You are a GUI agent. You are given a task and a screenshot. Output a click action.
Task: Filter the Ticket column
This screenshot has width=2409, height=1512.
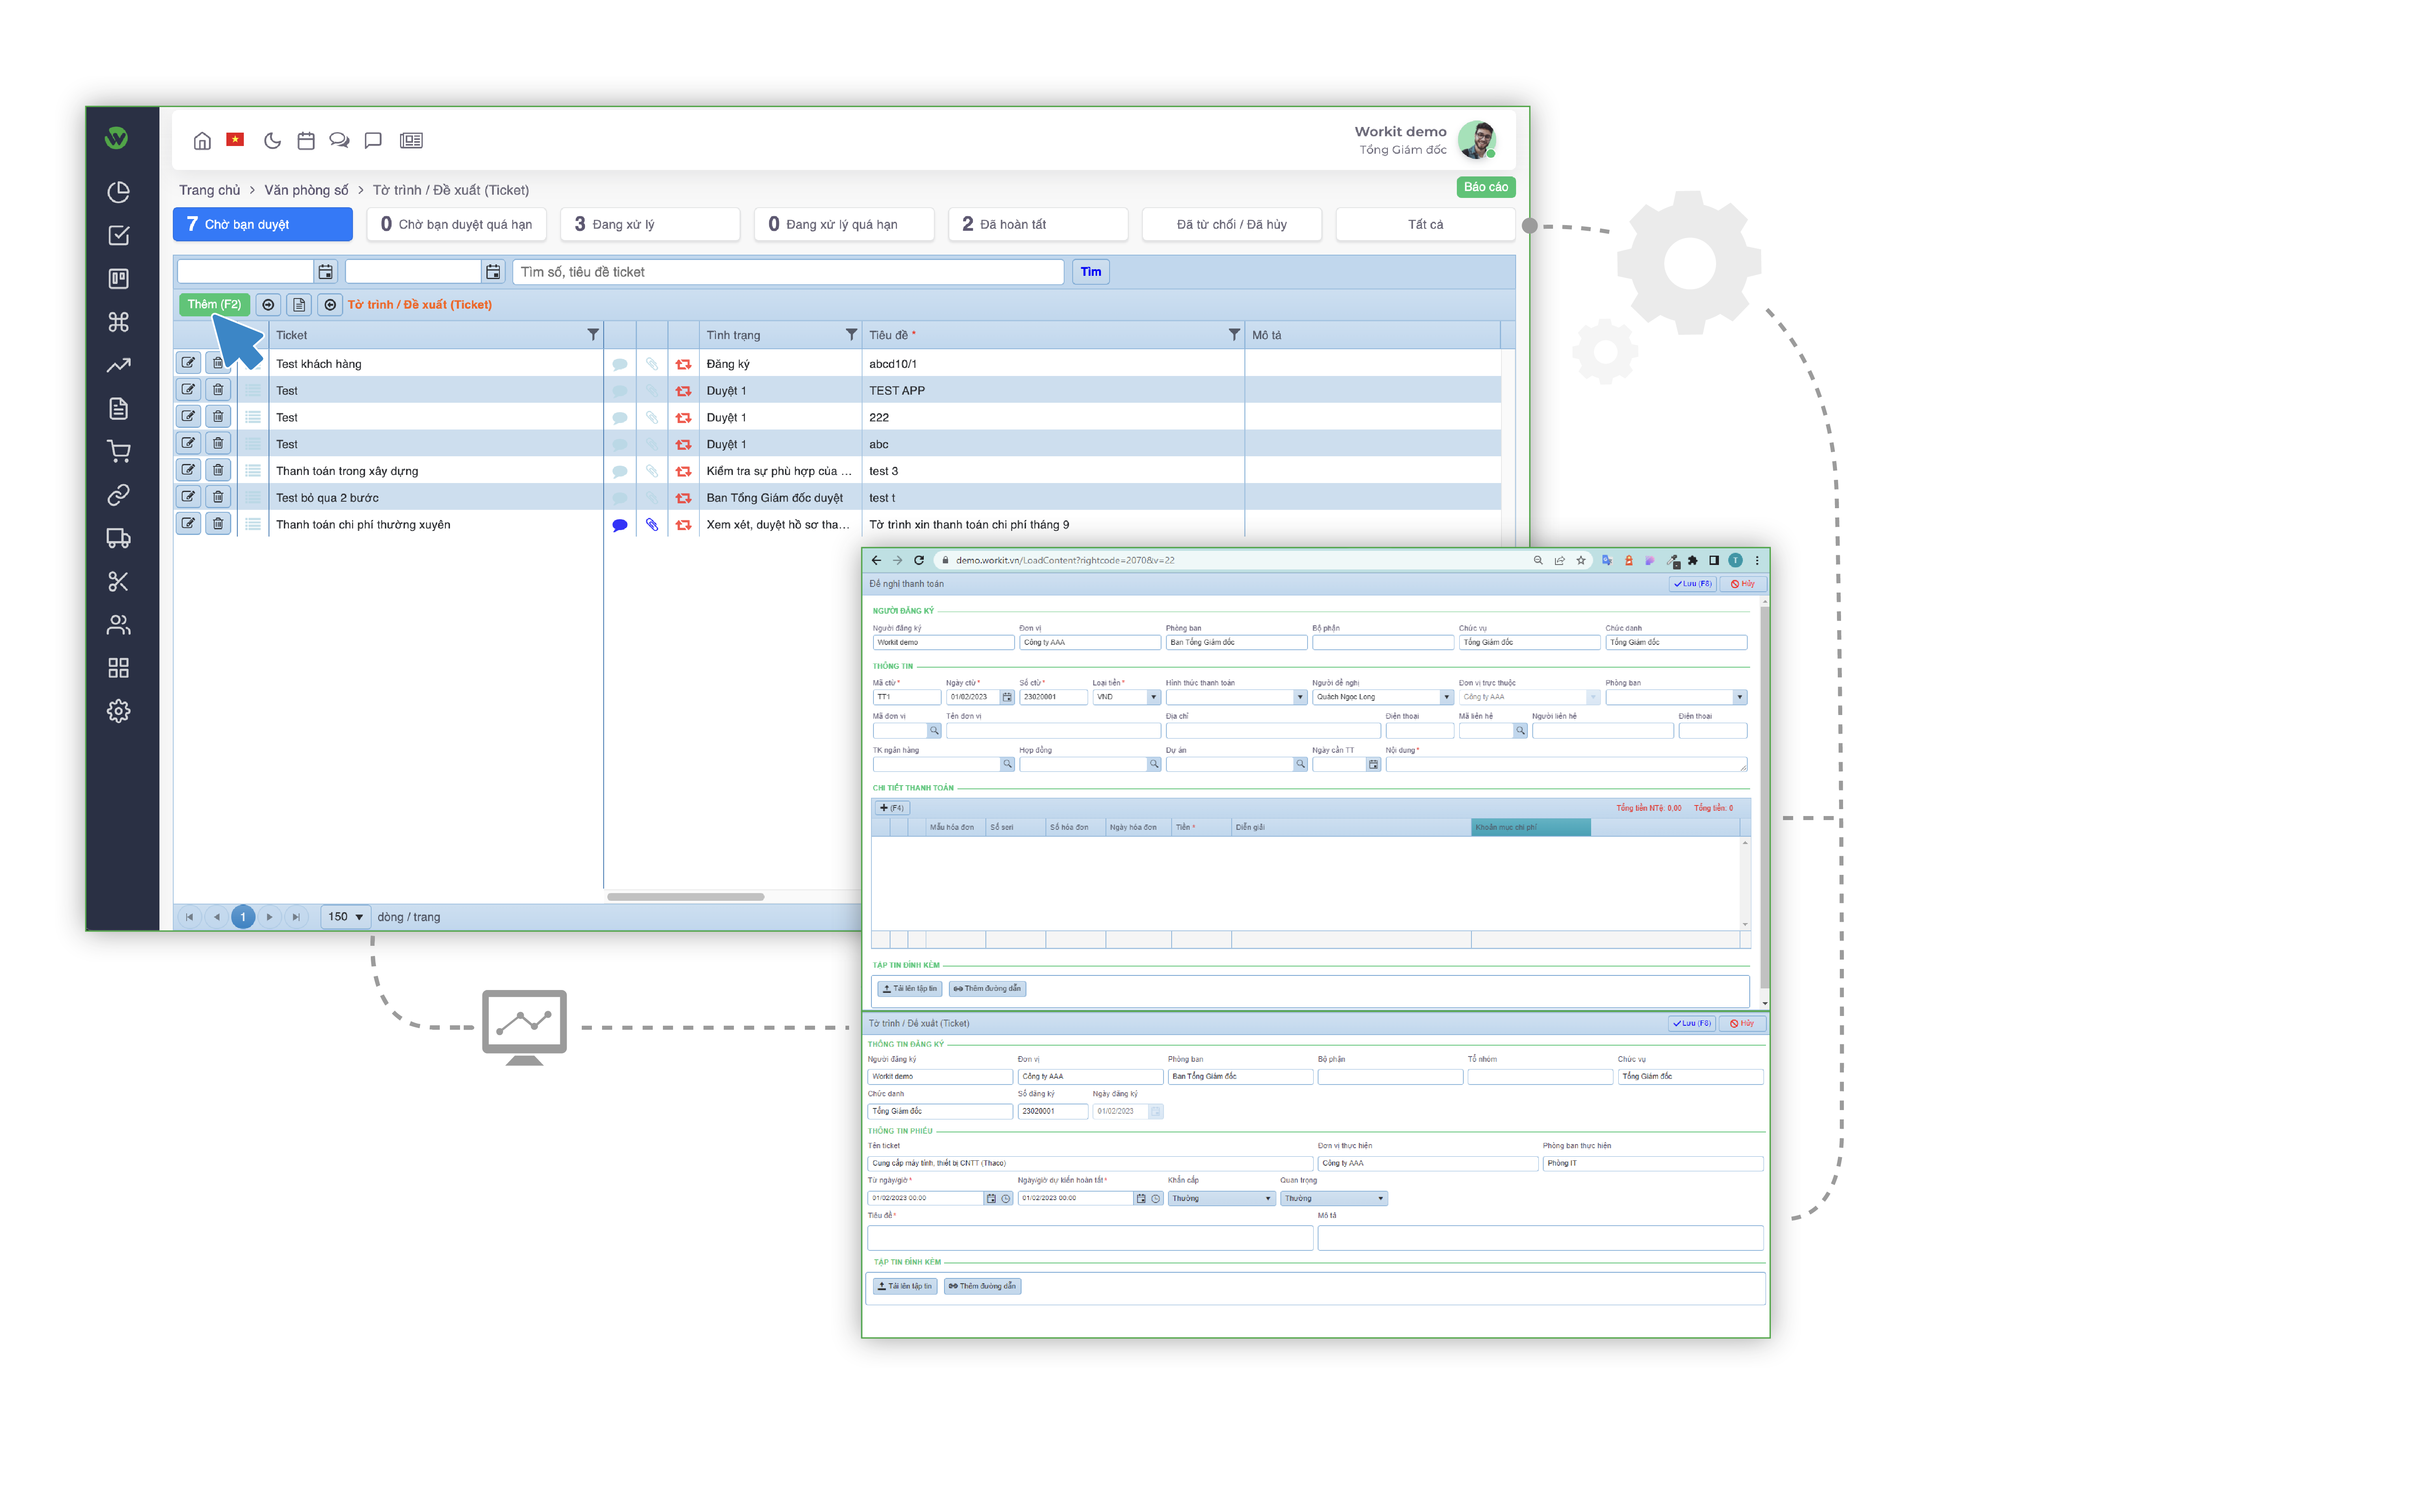pyautogui.click(x=593, y=335)
